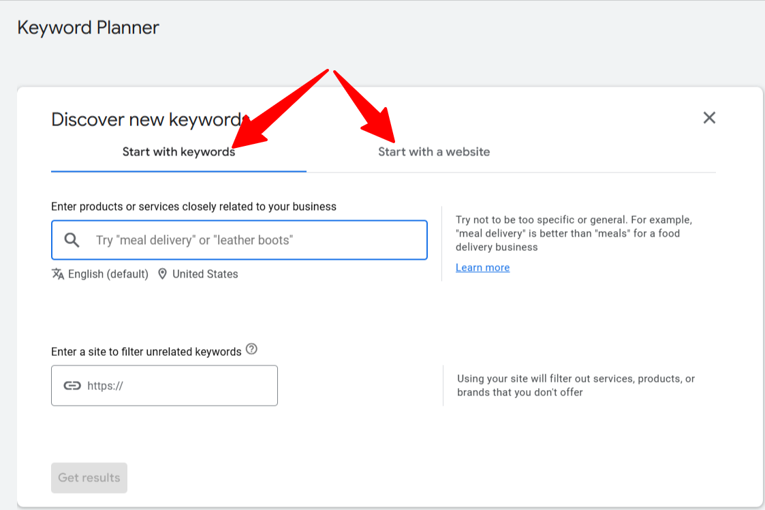Change the English (default) language setting
The width and height of the screenshot is (765, 510).
[x=108, y=274]
